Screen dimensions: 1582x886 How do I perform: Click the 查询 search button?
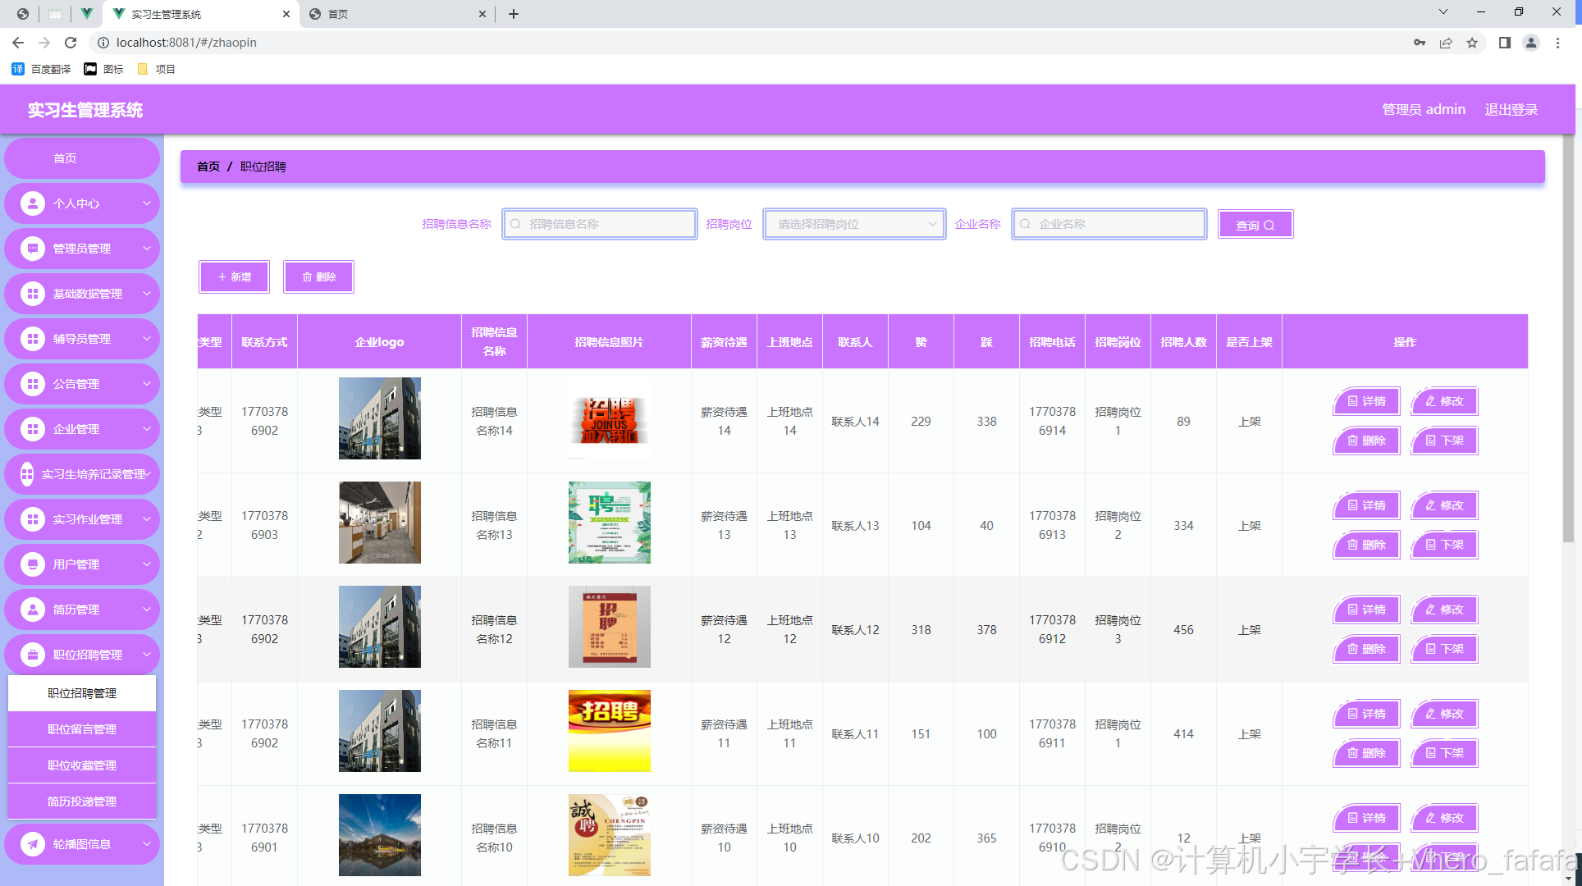pyautogui.click(x=1255, y=225)
